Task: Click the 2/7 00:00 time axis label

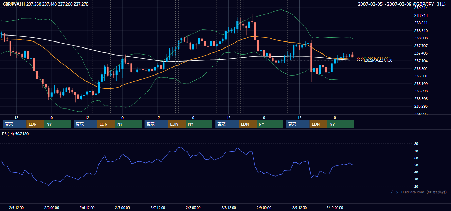Action: tap(122, 207)
